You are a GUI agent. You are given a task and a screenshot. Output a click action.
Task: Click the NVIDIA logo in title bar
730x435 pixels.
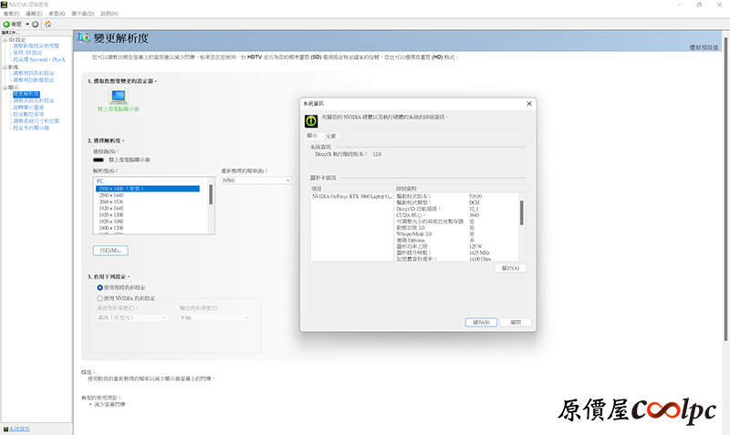[x=5, y=5]
